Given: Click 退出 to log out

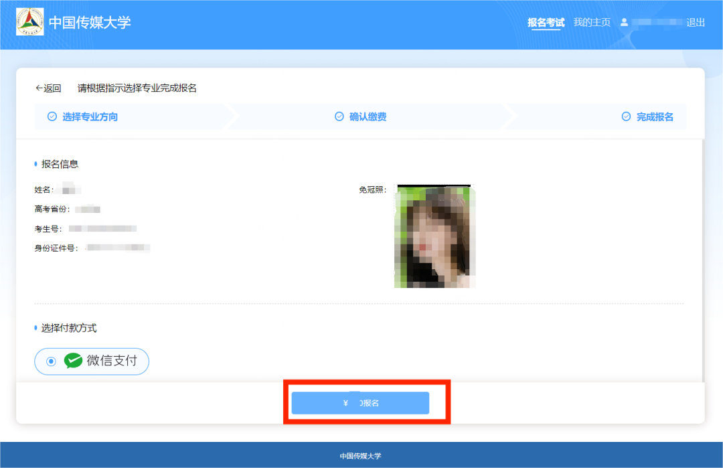Looking at the screenshot, I should click(x=696, y=22).
